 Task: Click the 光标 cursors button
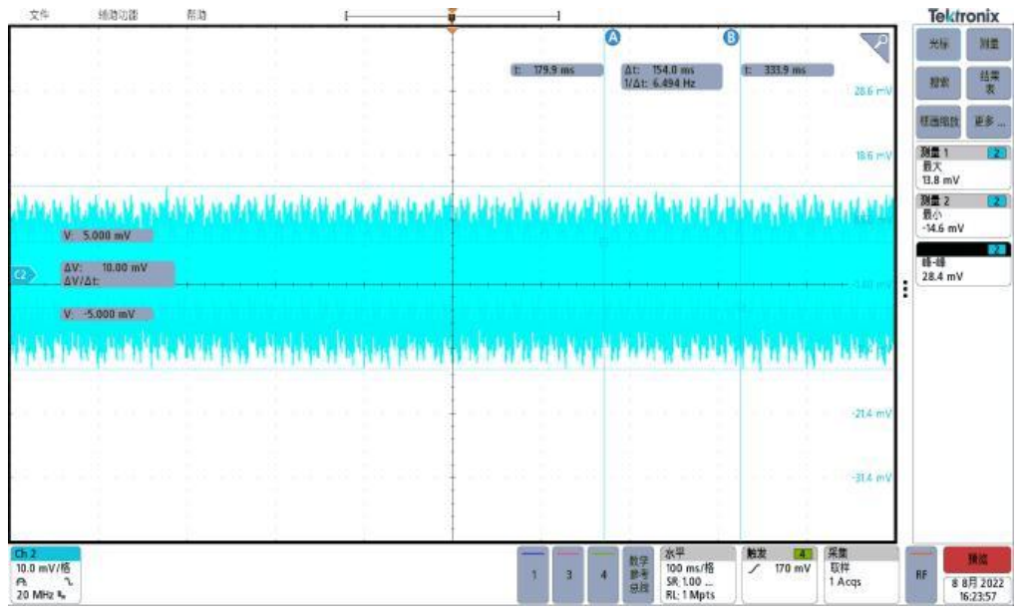pyautogui.click(x=938, y=44)
